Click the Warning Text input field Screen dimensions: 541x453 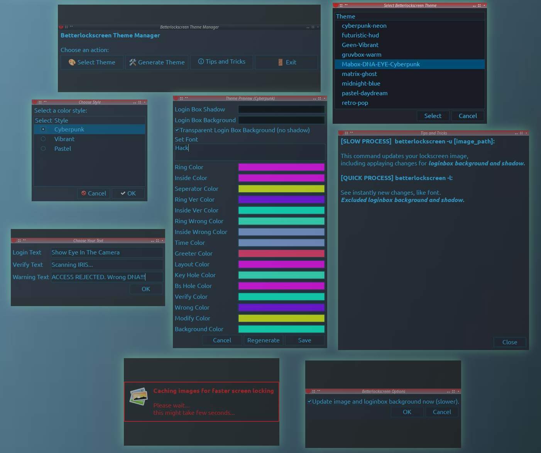pyautogui.click(x=107, y=277)
